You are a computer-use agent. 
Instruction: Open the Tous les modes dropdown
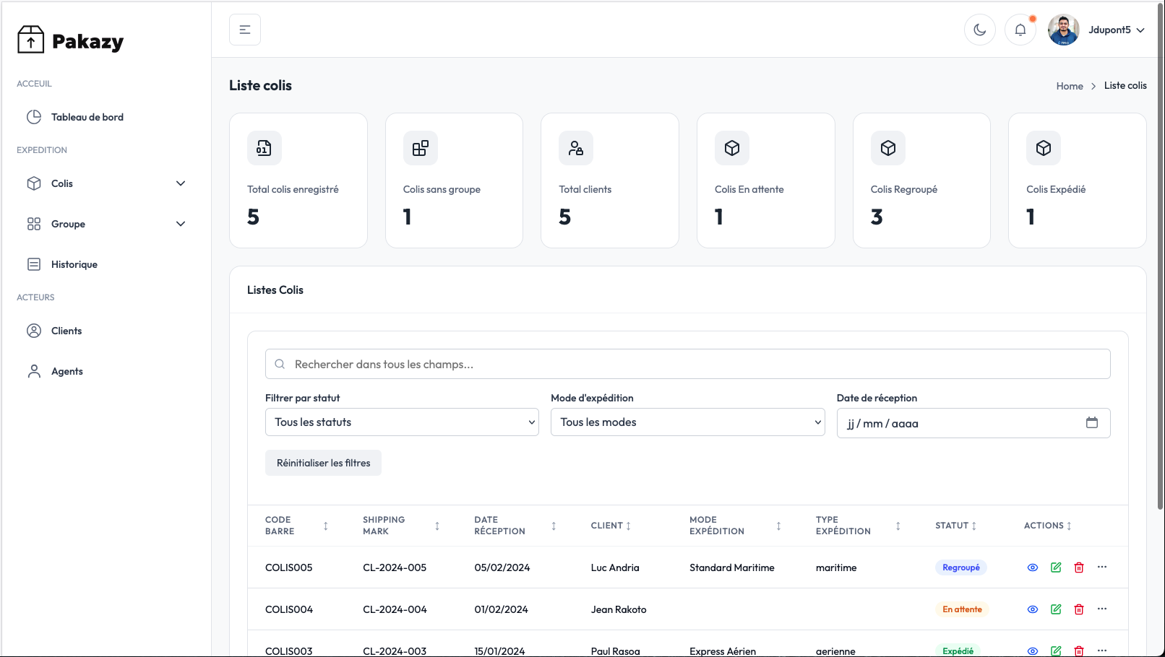(x=687, y=422)
